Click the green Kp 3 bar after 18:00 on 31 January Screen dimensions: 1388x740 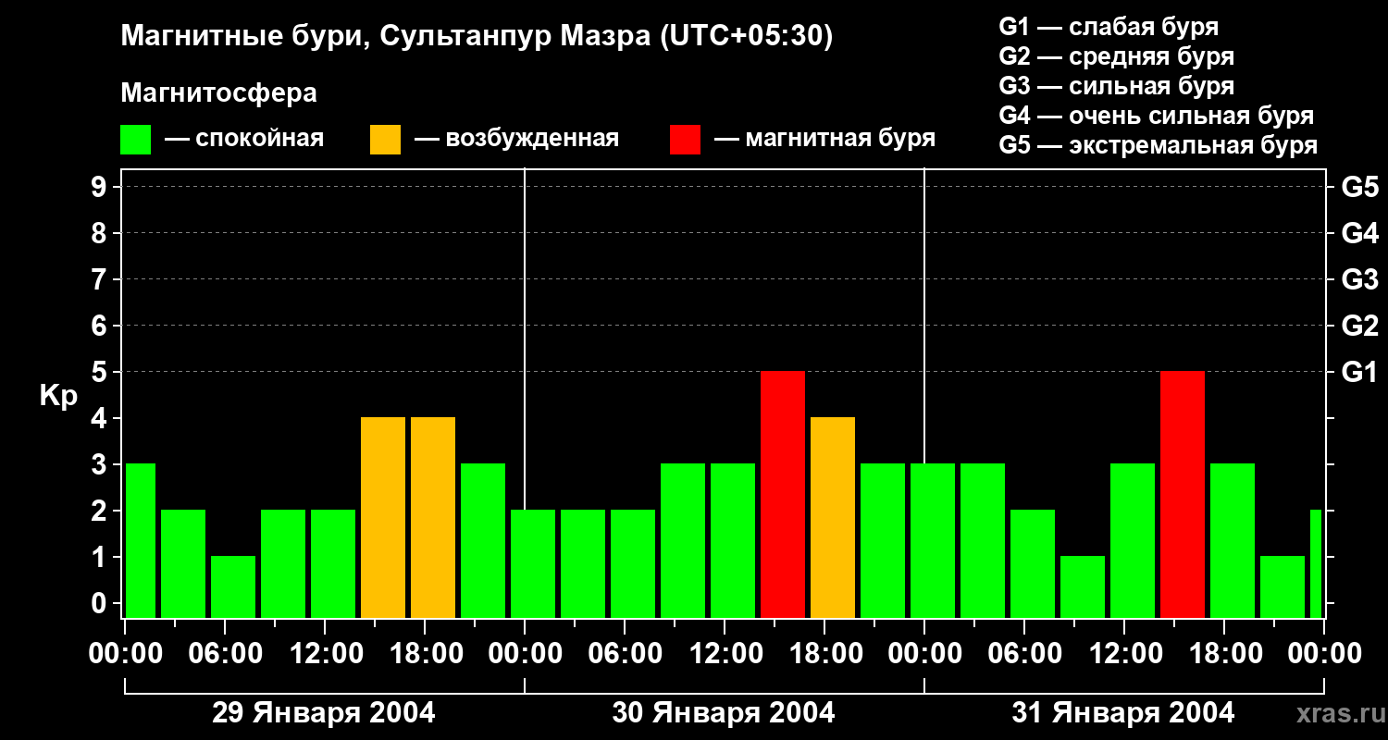click(x=1233, y=540)
